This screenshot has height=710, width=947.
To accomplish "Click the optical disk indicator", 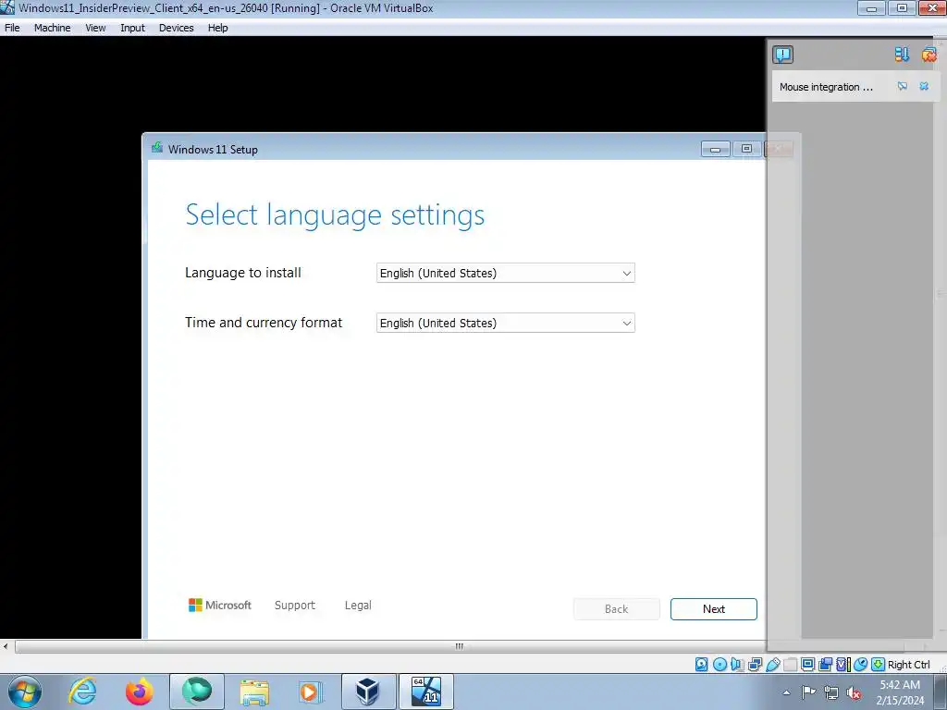I will 719,665.
